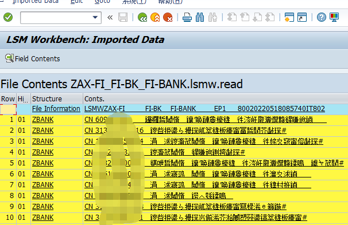Open the command field dropdown arrow
The width and height of the screenshot is (348, 225).
[95, 17]
